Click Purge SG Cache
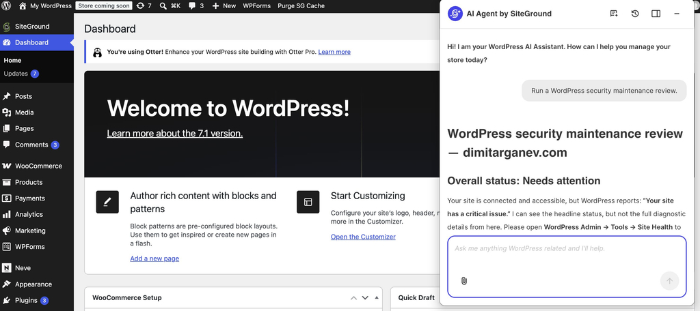 tap(301, 5)
